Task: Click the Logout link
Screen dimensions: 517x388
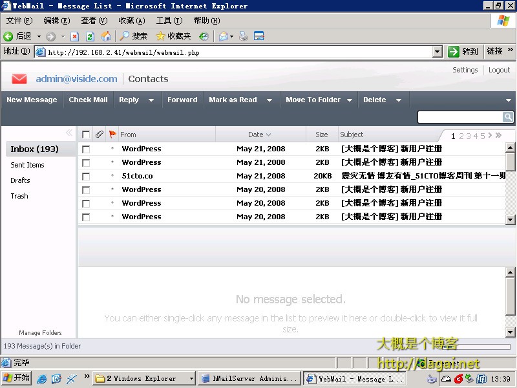Action: pyautogui.click(x=499, y=70)
